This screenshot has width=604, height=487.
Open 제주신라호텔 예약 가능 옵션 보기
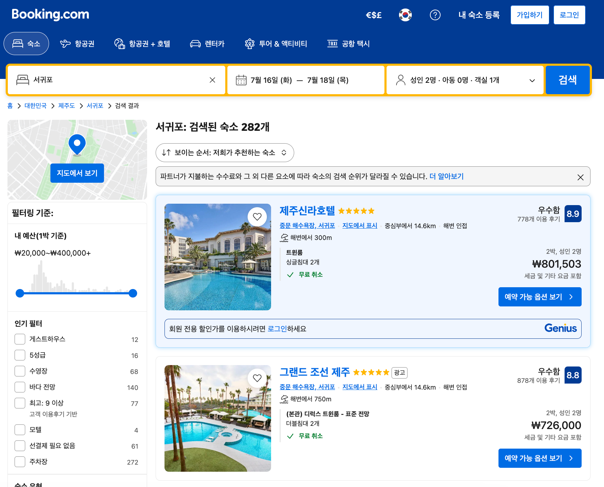pos(540,297)
